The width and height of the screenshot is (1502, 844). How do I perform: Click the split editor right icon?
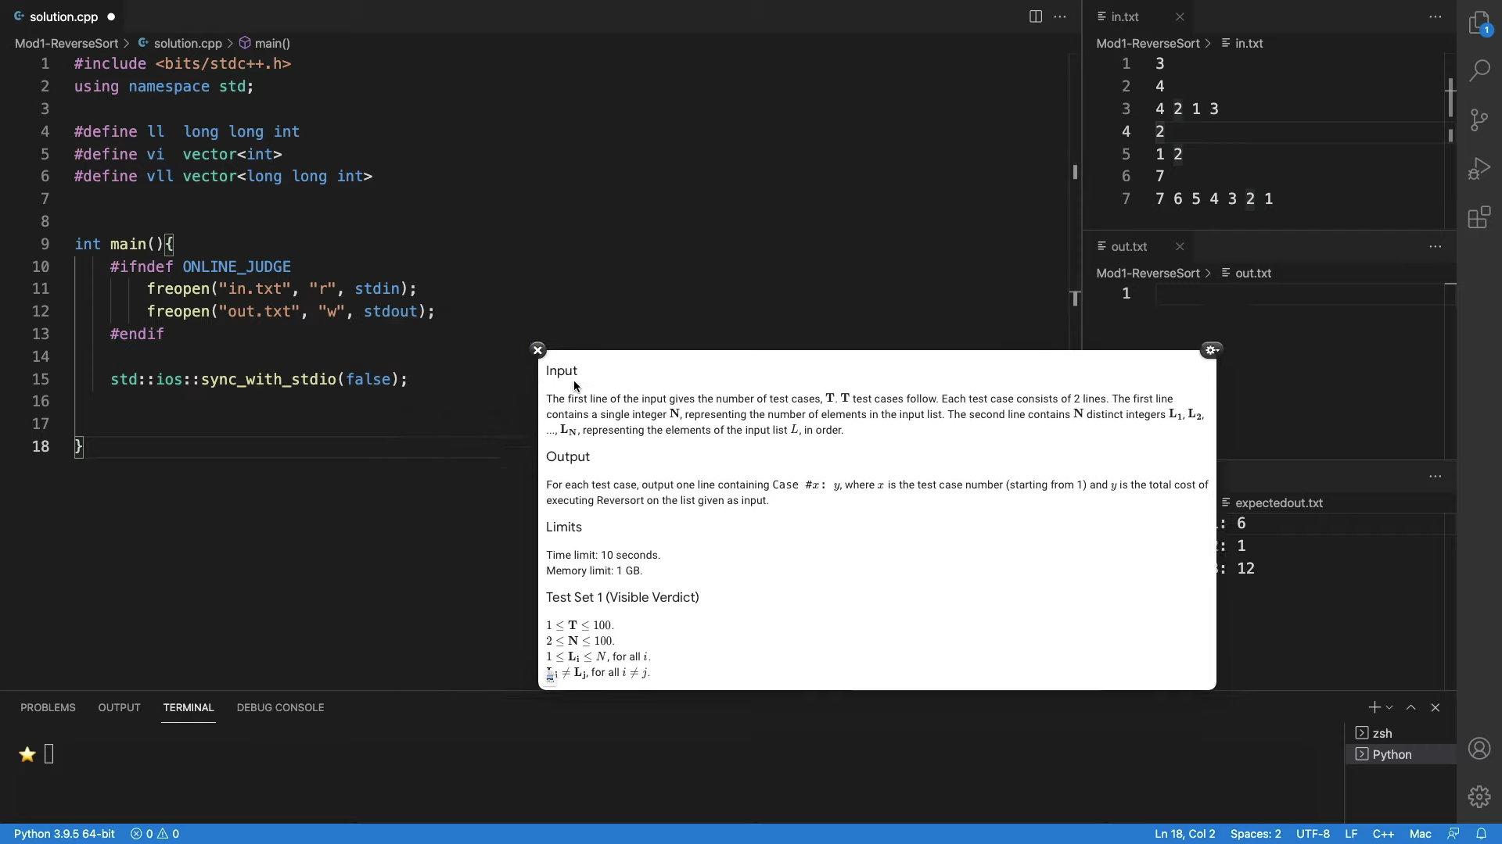(1035, 16)
